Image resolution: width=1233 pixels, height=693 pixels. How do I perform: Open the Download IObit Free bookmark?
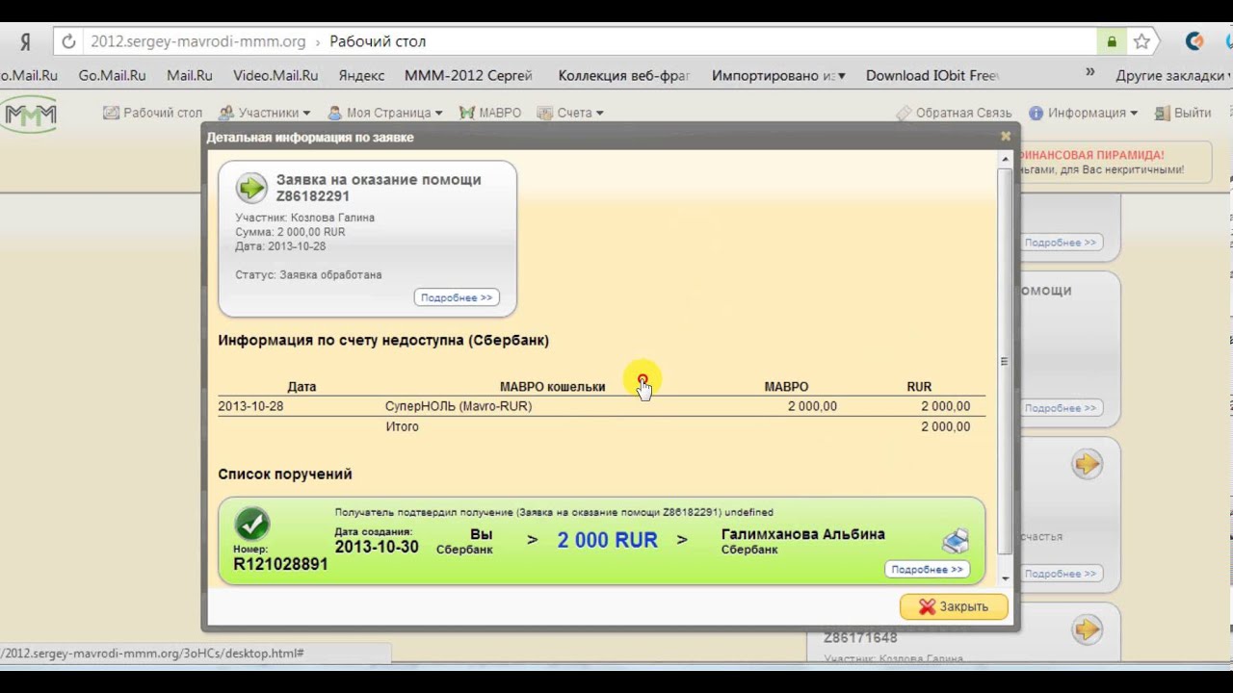click(x=932, y=75)
